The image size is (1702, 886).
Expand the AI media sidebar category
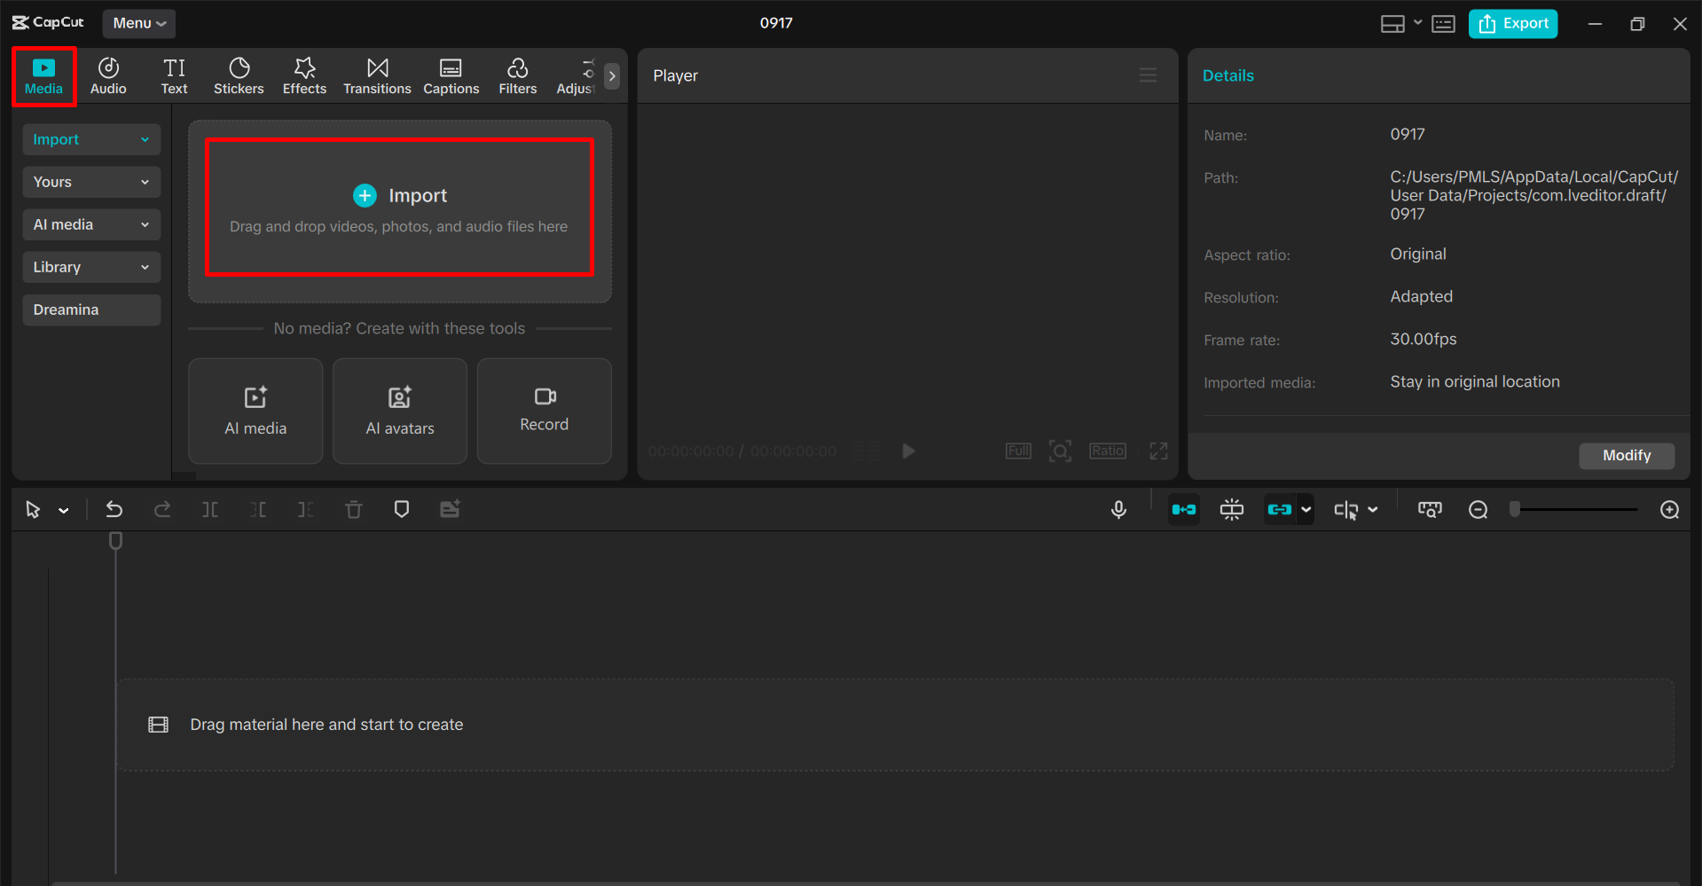(90, 224)
